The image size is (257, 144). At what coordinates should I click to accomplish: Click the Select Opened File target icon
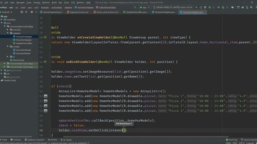point(22,12)
